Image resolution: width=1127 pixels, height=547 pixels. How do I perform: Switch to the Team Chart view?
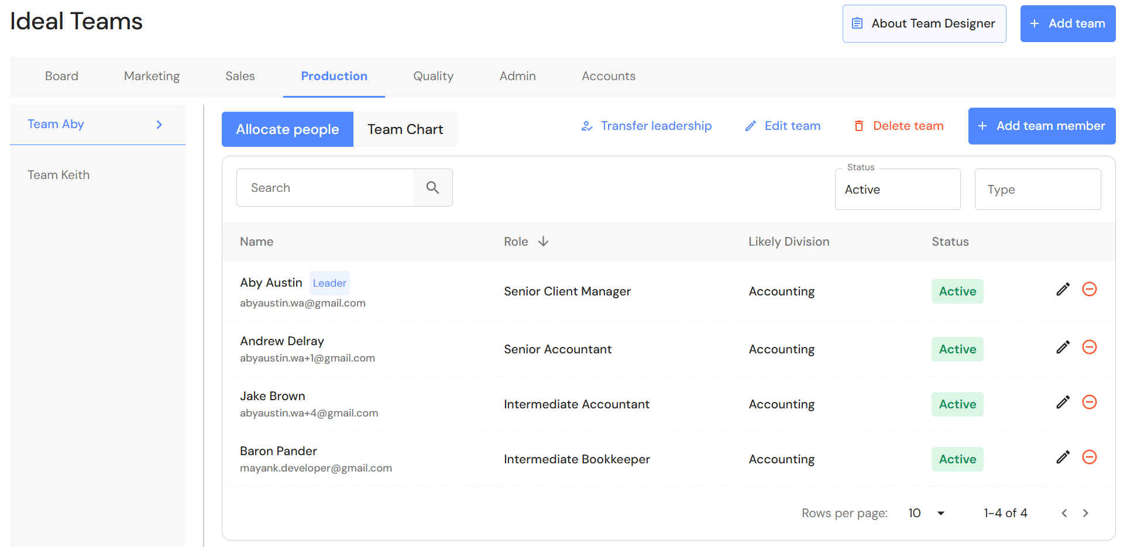point(405,129)
